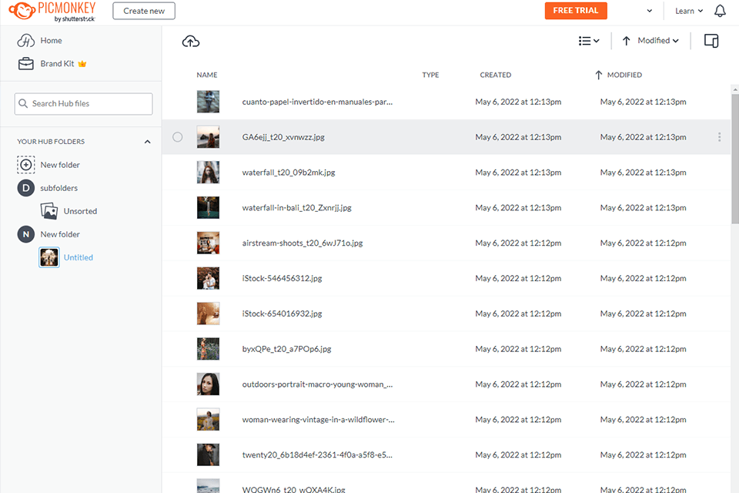Select file name GA6ejj_t20_xvnwzz.jpg
The width and height of the screenshot is (739, 493).
[283, 137]
